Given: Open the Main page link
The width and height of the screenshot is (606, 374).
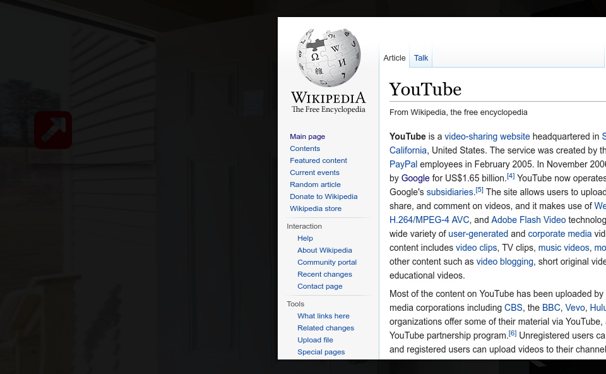Looking at the screenshot, I should [x=307, y=136].
